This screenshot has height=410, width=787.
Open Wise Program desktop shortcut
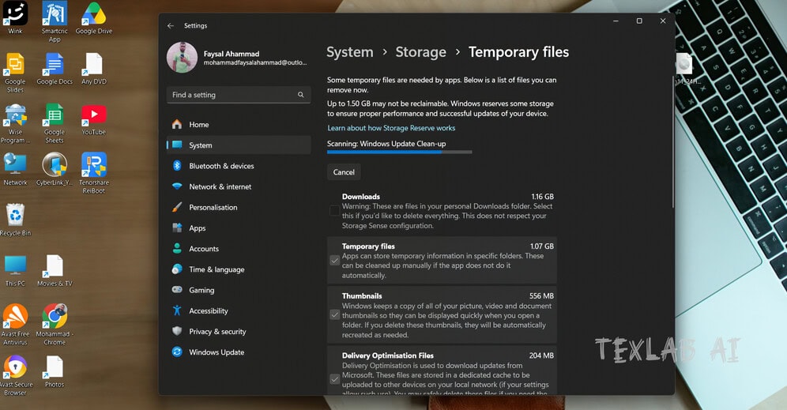15,123
